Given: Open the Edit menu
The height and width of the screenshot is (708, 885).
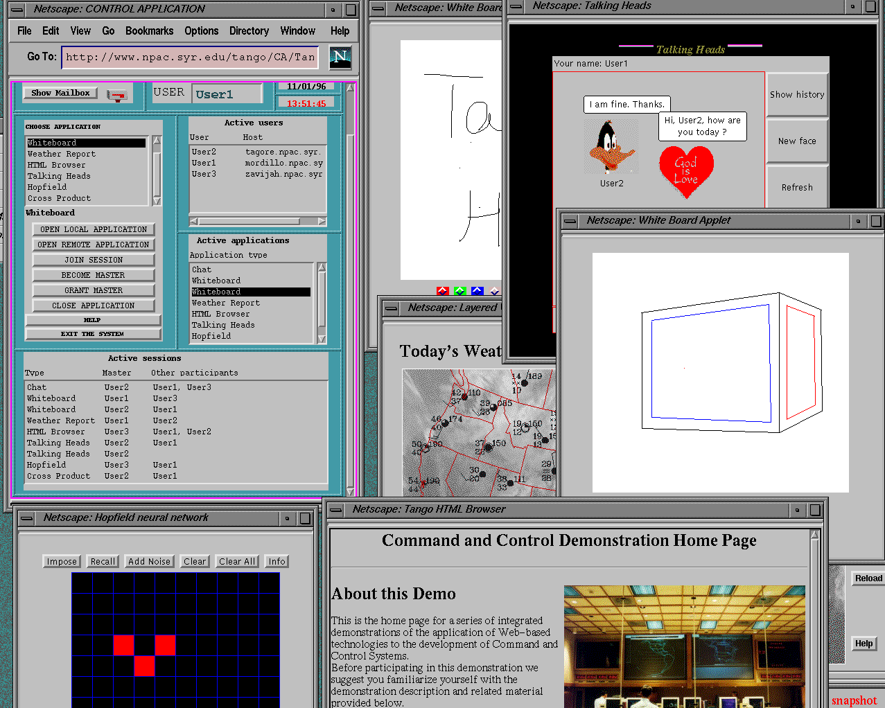Looking at the screenshot, I should (x=51, y=31).
